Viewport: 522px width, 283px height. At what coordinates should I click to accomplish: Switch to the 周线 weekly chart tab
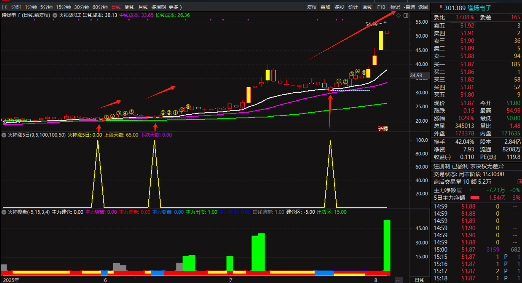[x=129, y=7]
